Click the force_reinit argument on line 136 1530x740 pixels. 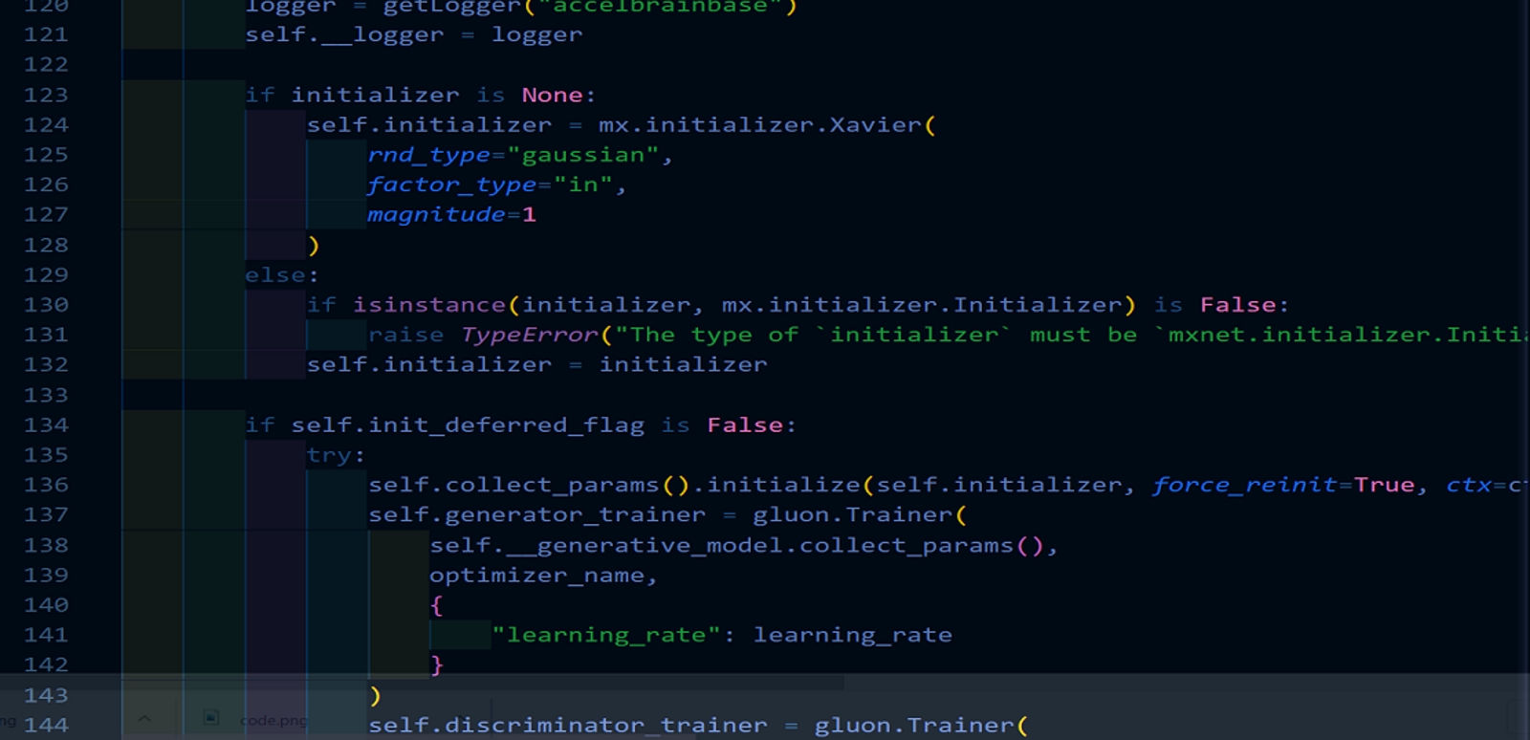point(1244,485)
